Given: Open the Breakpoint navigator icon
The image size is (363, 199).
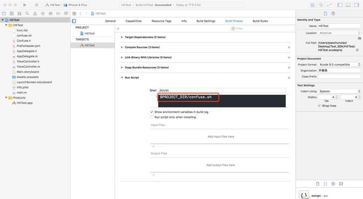Looking at the screenshot, I should tap(58, 13).
